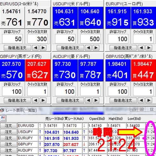Viewport: 156px width, 156px height.
Task: Edit the GBP/USD allowed slip field
Action: pos(118,91)
